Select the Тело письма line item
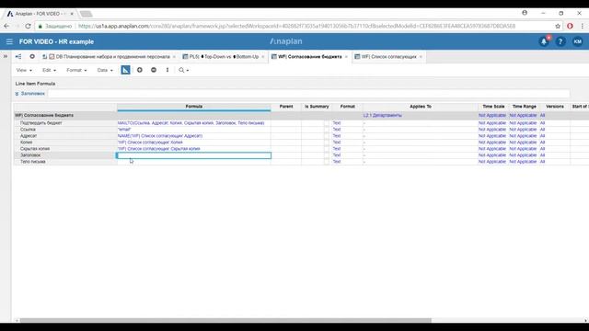589x331 pixels. click(x=33, y=162)
